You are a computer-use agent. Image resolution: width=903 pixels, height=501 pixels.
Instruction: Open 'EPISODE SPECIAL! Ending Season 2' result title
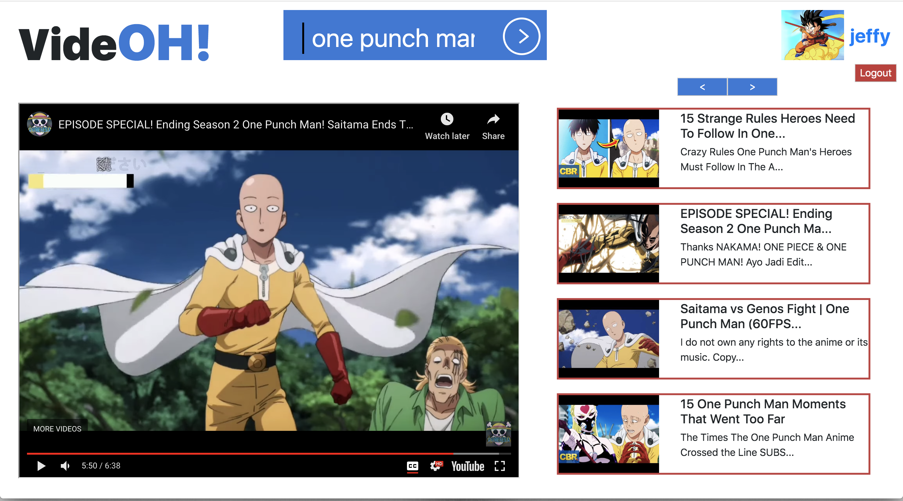click(x=756, y=221)
